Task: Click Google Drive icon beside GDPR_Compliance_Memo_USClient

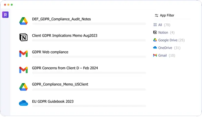Action: 23,87
